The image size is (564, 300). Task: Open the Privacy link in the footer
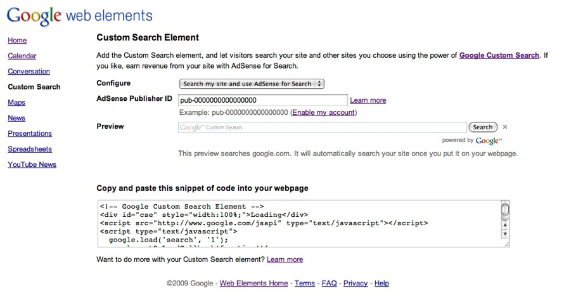(356, 284)
